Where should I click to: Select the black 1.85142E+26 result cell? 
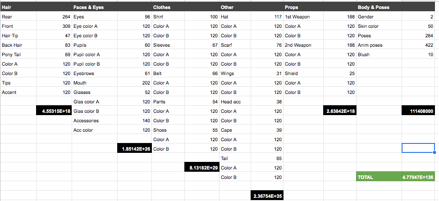(x=134, y=149)
